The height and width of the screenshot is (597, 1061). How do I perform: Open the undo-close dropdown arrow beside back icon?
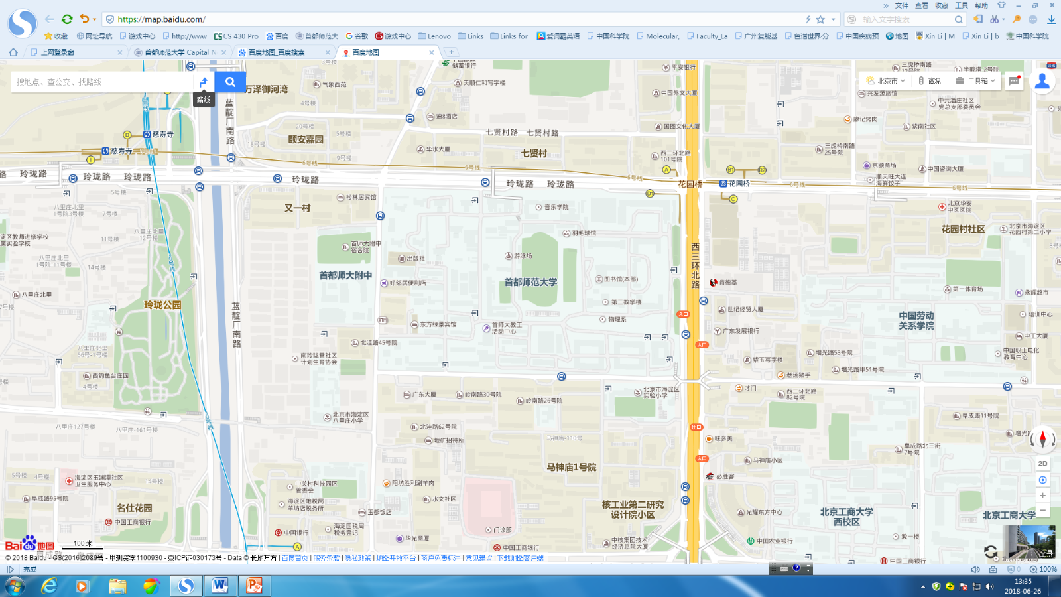(x=95, y=19)
